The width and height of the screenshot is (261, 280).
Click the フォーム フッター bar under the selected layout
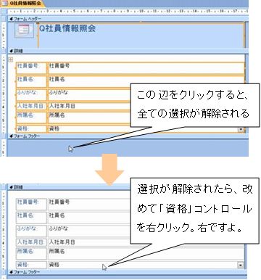point(128,136)
